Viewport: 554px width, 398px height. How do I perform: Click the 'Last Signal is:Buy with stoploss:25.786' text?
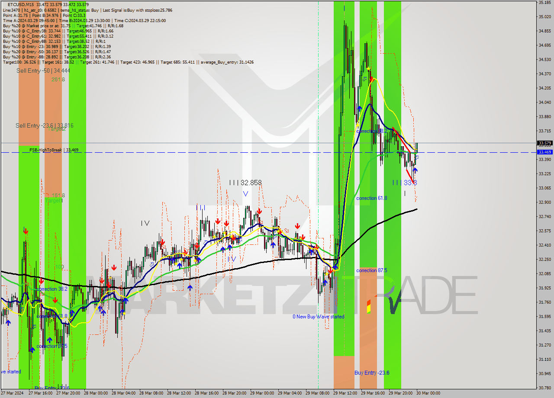[137, 10]
